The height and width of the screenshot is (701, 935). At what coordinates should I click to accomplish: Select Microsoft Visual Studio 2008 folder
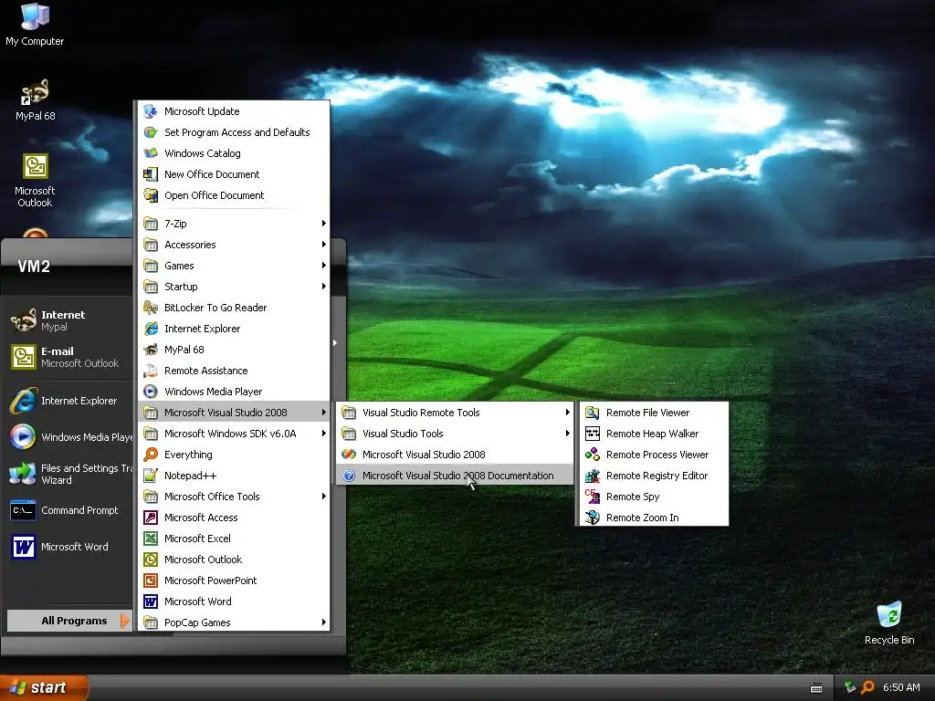click(234, 413)
